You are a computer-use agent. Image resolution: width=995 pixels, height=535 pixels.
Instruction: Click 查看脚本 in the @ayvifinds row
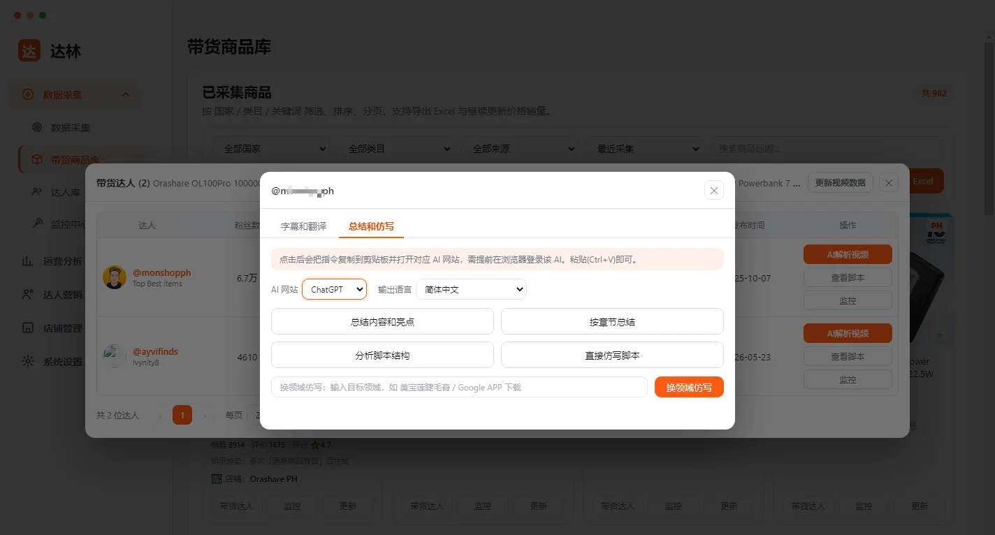(848, 356)
